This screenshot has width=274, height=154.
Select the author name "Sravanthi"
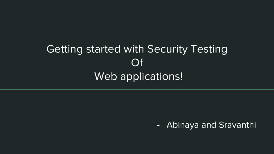click(237, 125)
